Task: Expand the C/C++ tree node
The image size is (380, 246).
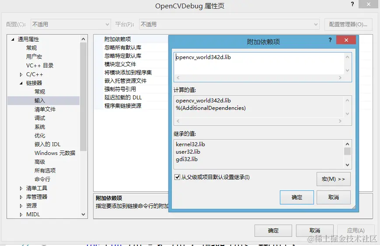Action: point(21,74)
